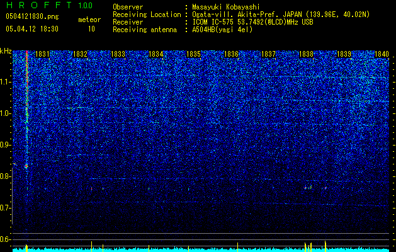Click the 1840 time marker
Image resolution: width=396 pixels, height=252 pixels.
tap(382, 54)
